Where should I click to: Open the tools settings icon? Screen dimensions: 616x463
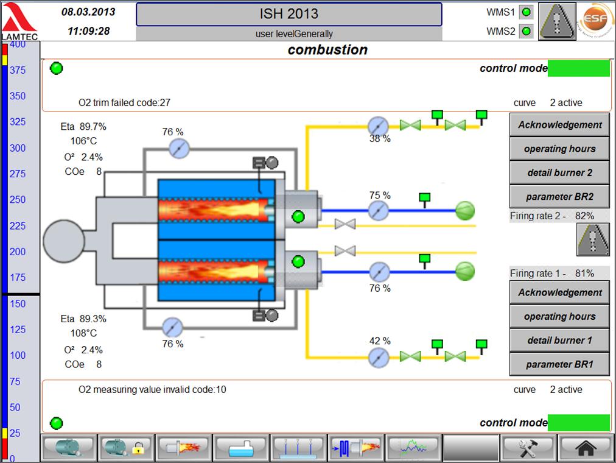[x=527, y=448]
